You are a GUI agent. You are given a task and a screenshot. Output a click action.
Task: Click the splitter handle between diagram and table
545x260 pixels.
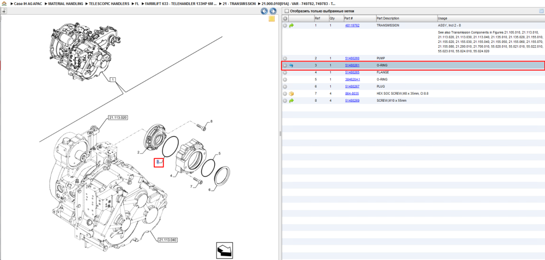(x=280, y=134)
